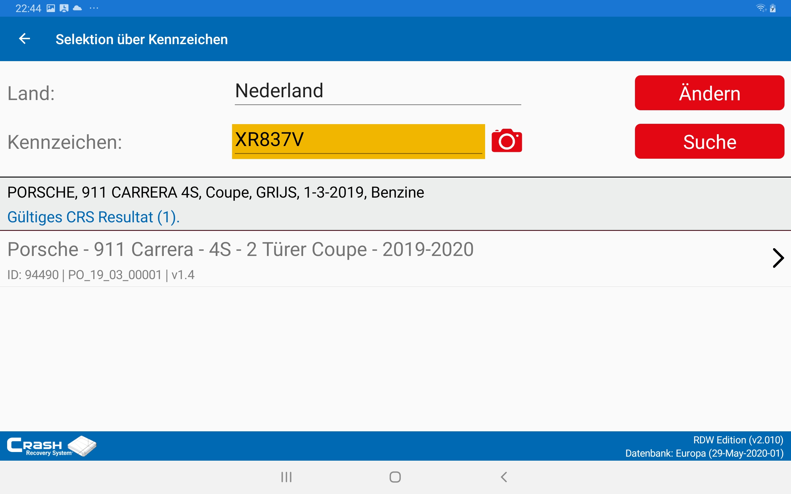The image size is (791, 494).
Task: Open the status bar overflow dots
Action: [94, 8]
